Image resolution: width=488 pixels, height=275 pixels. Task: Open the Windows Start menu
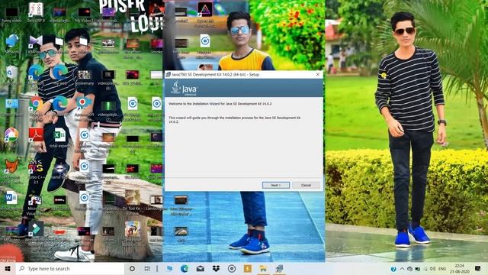point(8,268)
